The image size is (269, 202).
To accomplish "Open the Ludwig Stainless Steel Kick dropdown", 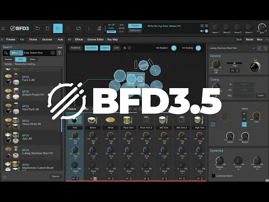I will coord(232,48).
